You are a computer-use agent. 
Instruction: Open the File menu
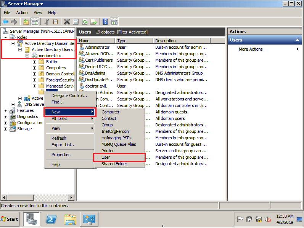pyautogui.click(x=7, y=13)
